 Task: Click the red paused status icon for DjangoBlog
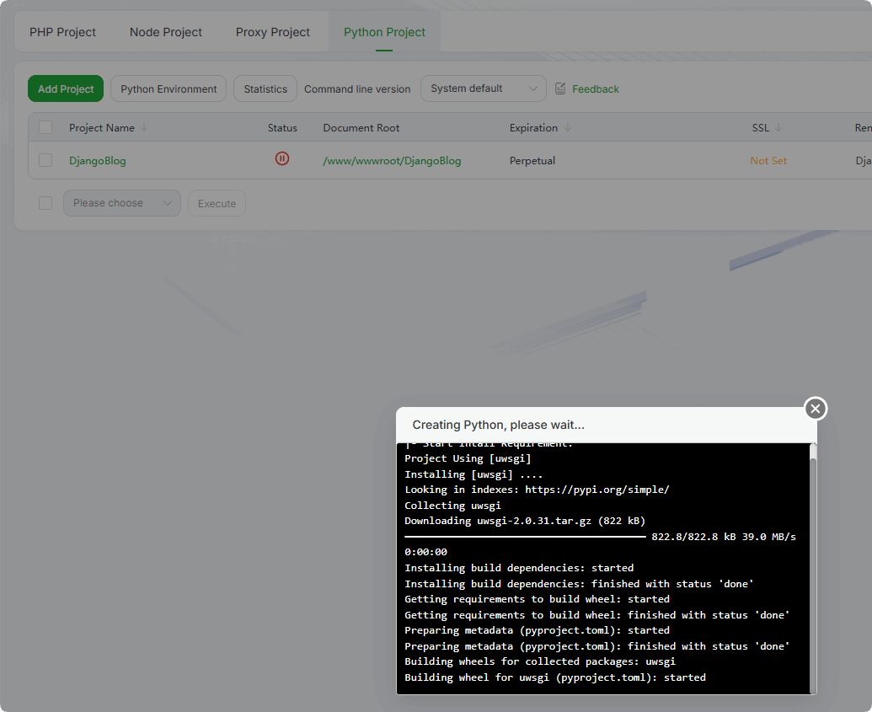tap(282, 158)
